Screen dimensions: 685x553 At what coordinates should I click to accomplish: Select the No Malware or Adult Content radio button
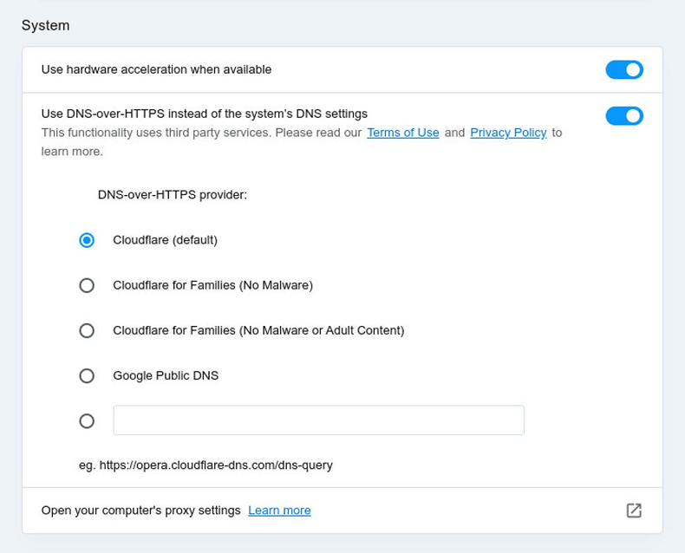coord(87,330)
